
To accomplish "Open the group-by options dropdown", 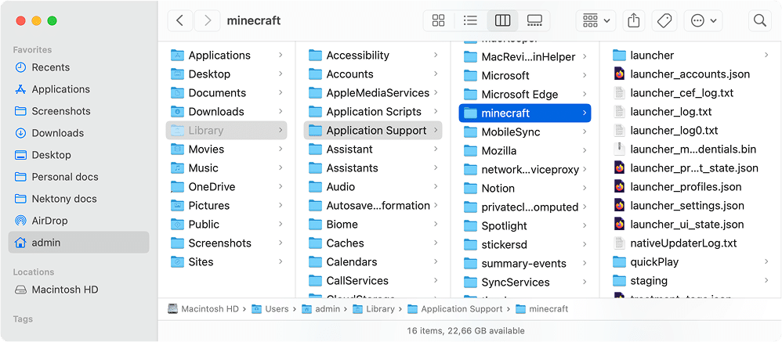I will coord(596,20).
